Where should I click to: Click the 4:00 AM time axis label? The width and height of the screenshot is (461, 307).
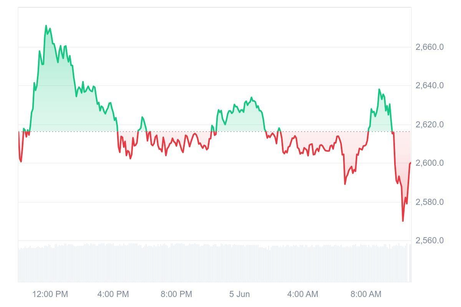[x=303, y=294]
